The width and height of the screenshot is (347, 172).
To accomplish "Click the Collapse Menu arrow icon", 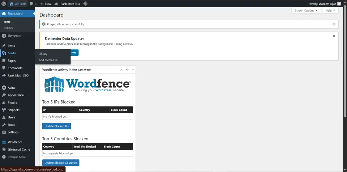I will click(4, 157).
